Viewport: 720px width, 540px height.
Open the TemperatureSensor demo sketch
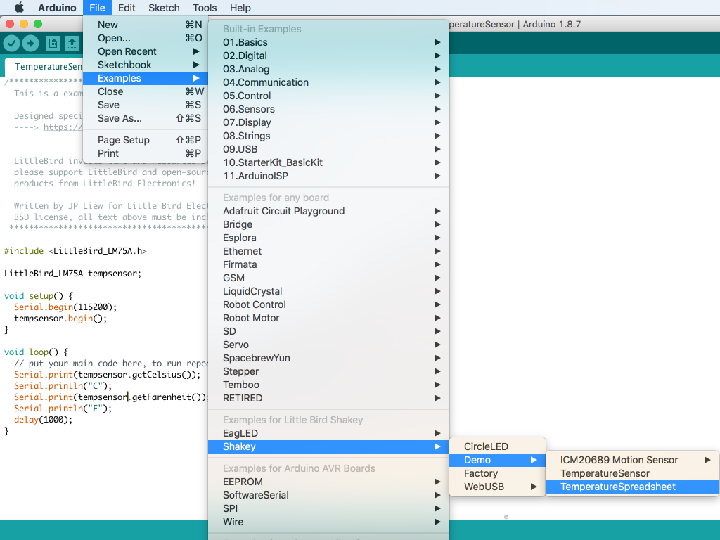coord(632,473)
